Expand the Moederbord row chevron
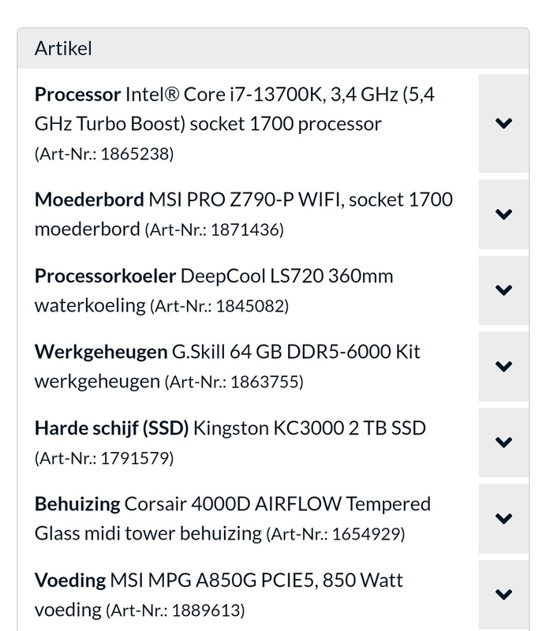The width and height of the screenshot is (546, 631). 503,214
